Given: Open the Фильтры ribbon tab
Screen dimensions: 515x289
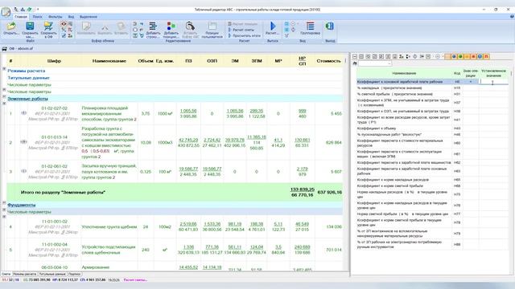Looking at the screenshot, I should (56, 16).
